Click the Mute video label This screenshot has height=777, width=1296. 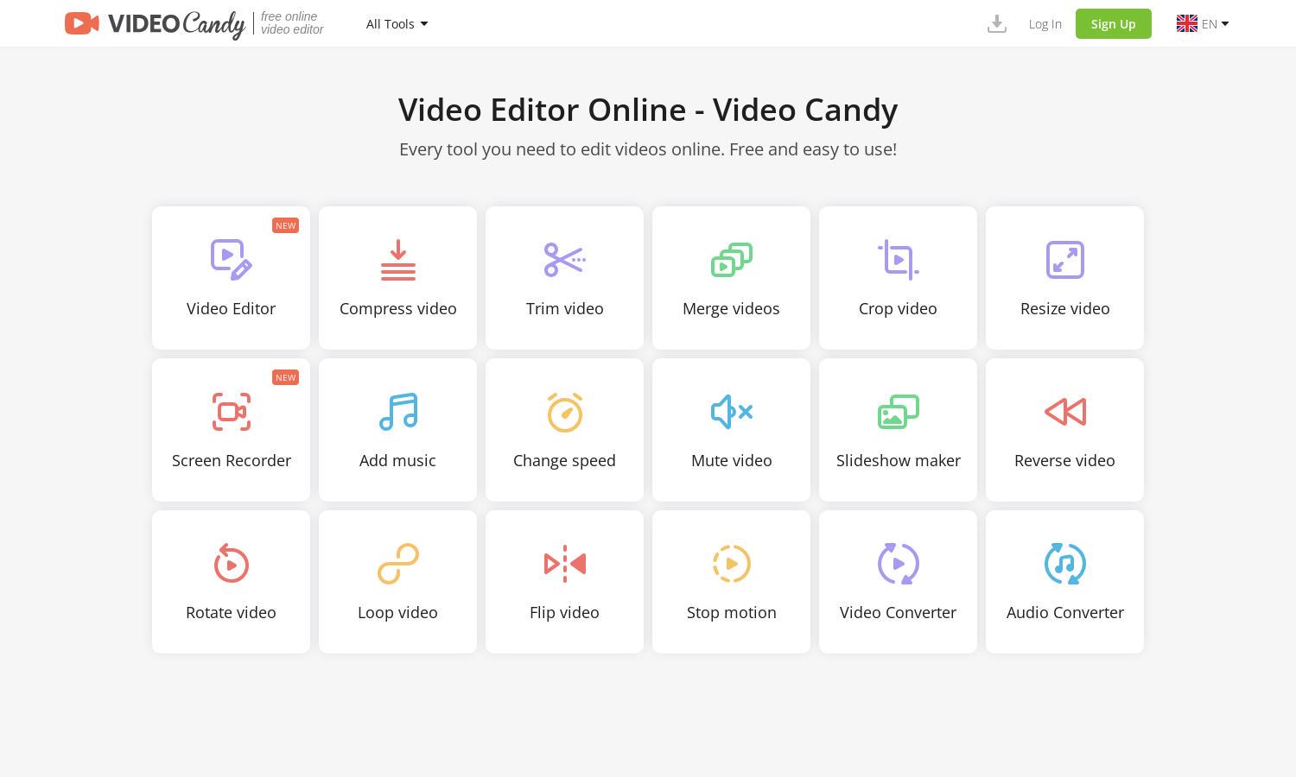tap(732, 461)
